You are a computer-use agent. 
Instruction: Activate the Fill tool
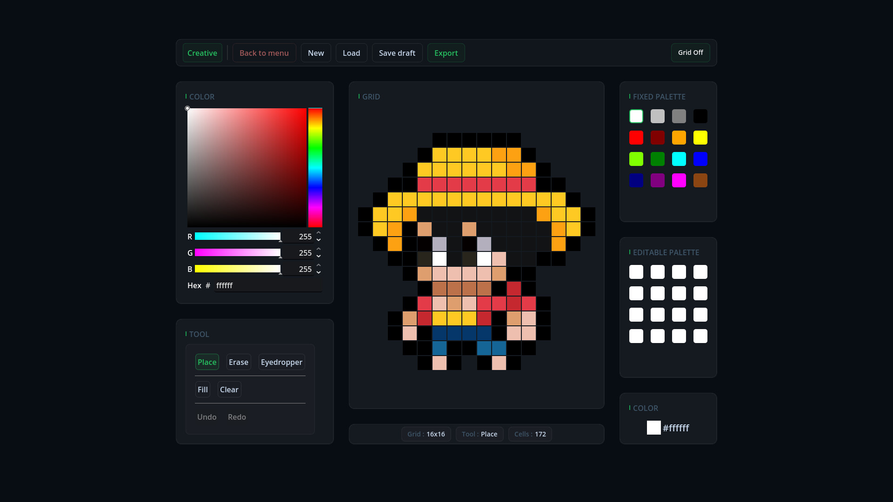tap(203, 389)
